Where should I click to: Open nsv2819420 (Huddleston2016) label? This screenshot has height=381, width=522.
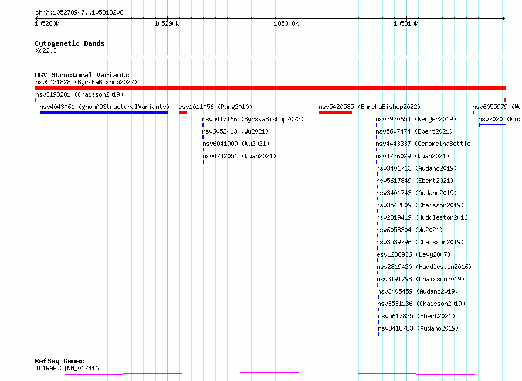425,267
